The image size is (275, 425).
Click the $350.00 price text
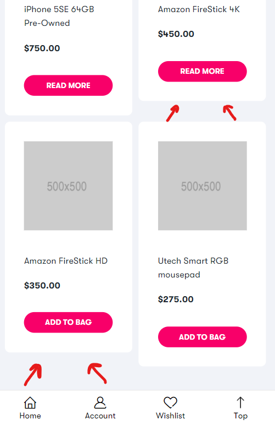42,285
